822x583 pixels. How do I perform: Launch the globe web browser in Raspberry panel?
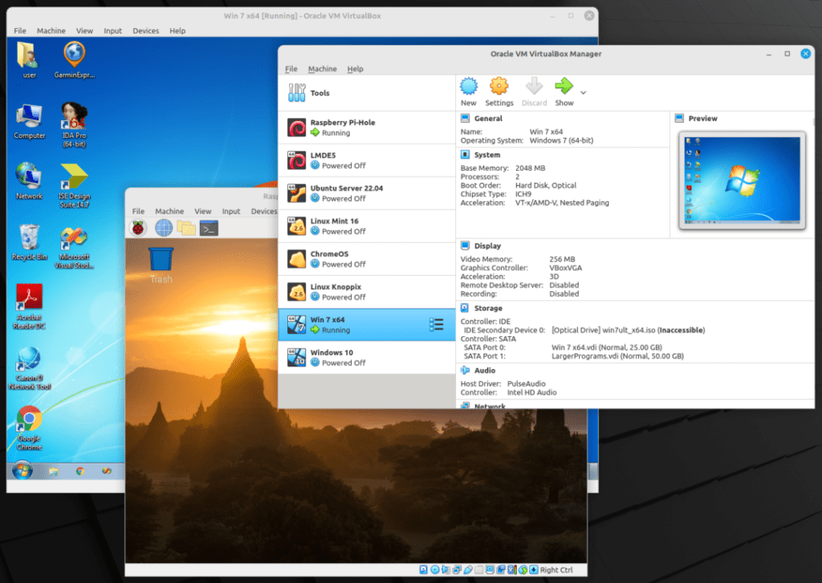(164, 228)
